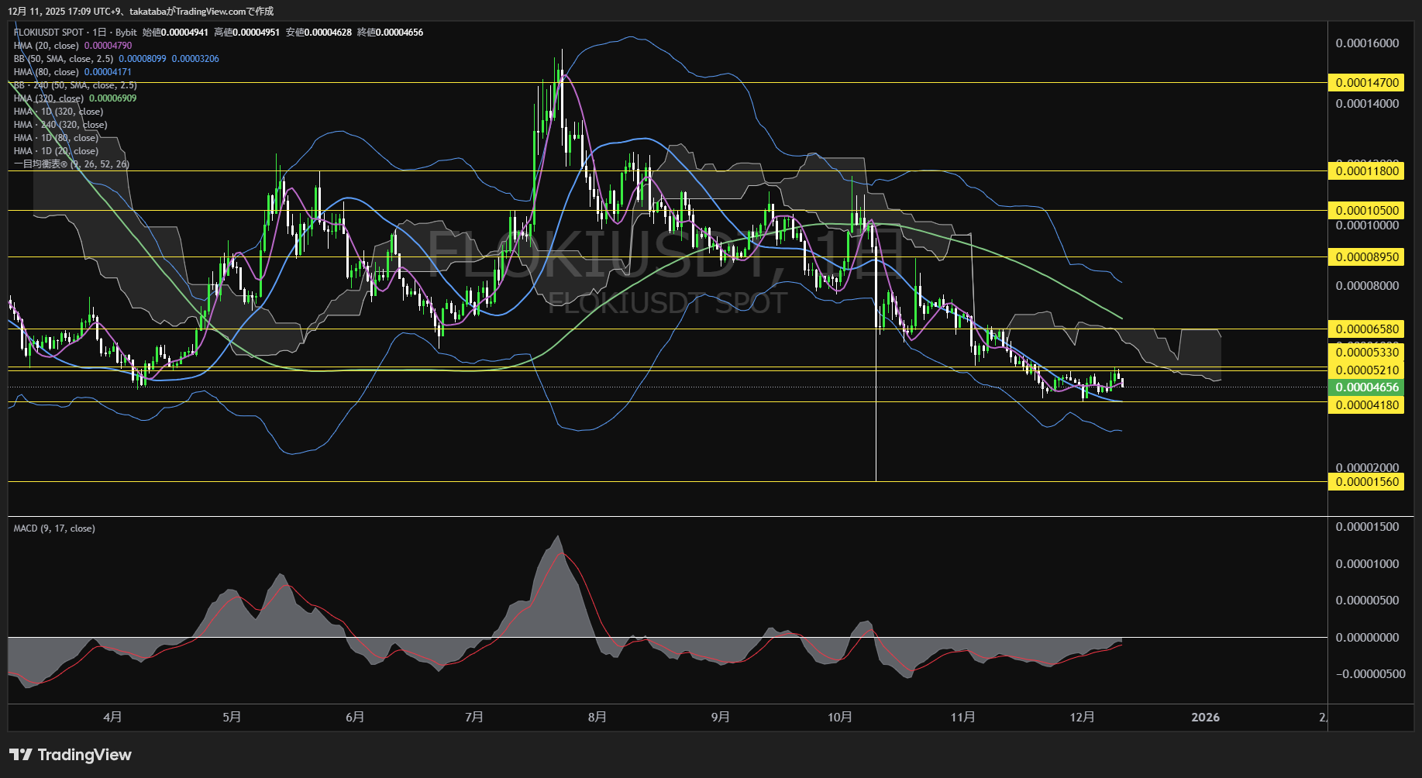The width and height of the screenshot is (1422, 778).
Task: Select the 0.00011800 horizontal line label
Action: click(1367, 171)
